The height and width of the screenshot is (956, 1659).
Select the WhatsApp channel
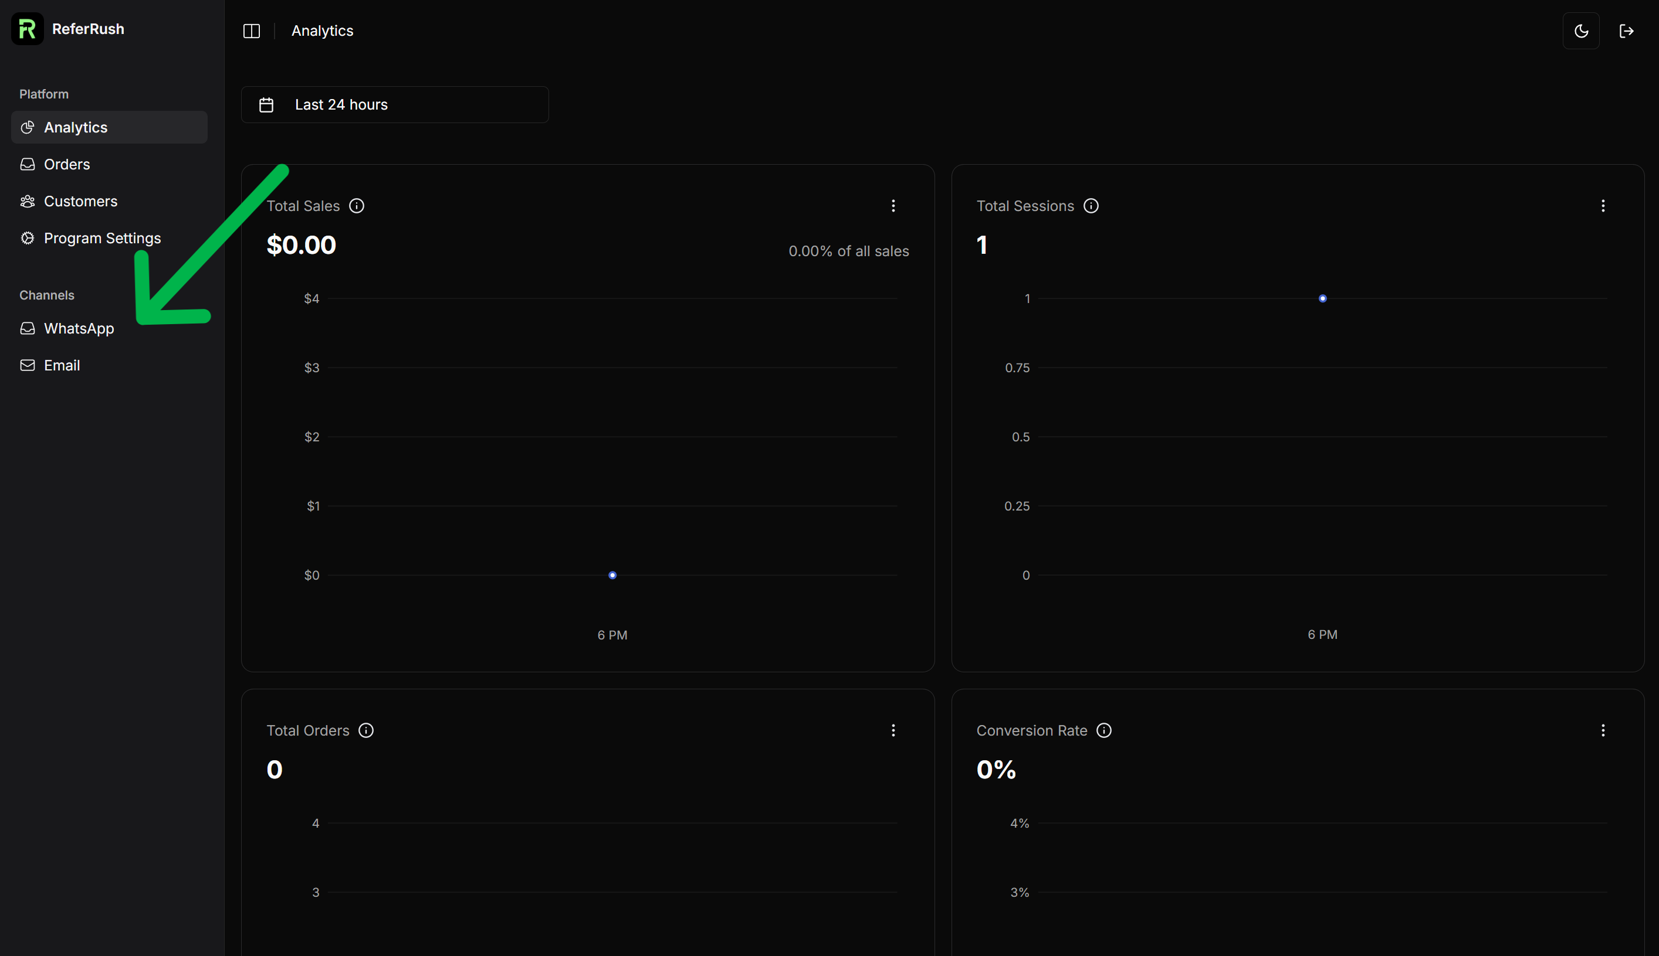point(79,328)
